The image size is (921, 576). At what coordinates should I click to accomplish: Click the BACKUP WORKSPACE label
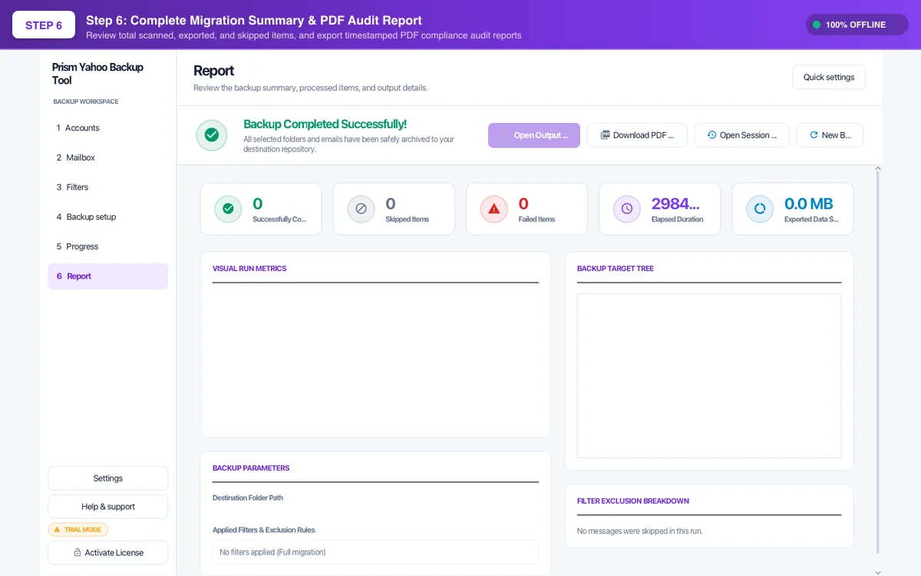86,101
